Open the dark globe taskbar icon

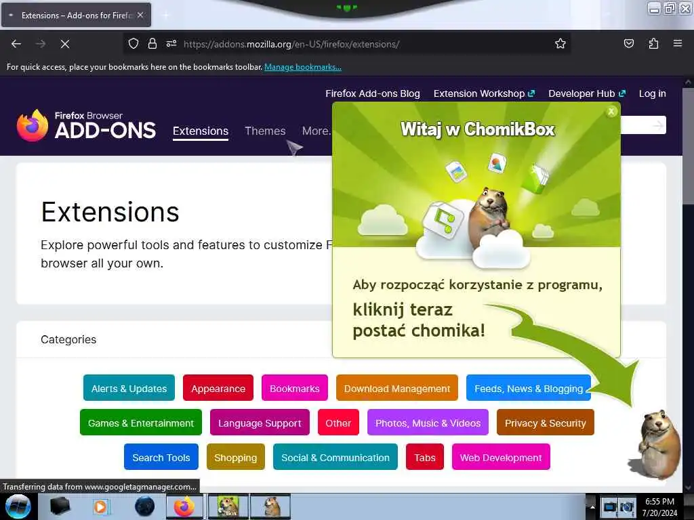(144, 506)
